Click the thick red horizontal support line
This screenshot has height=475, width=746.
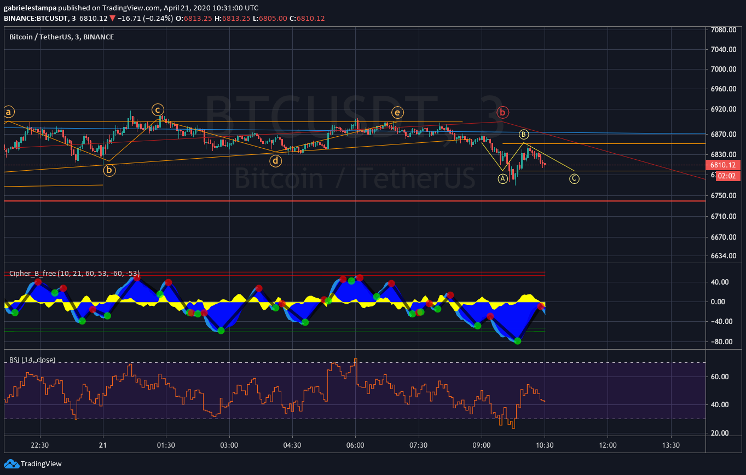(x=355, y=201)
